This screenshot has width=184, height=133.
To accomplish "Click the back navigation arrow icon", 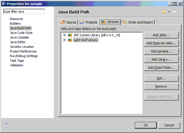I will point(164,12).
